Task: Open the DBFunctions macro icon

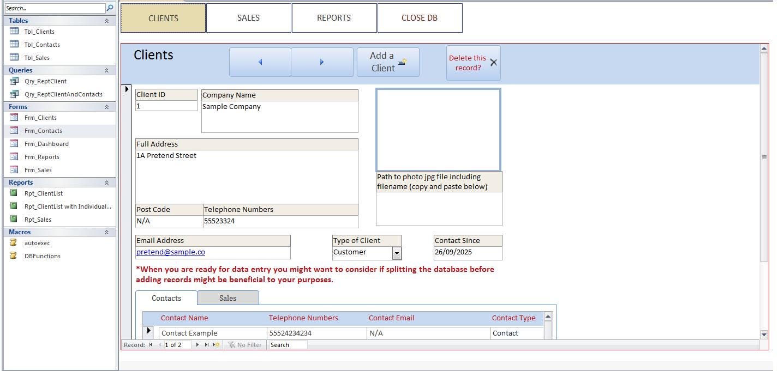Action: coord(14,256)
